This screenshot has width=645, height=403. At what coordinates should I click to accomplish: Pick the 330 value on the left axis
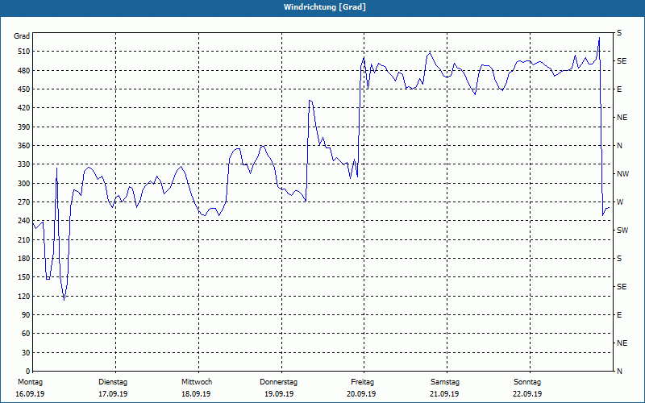[x=23, y=164]
